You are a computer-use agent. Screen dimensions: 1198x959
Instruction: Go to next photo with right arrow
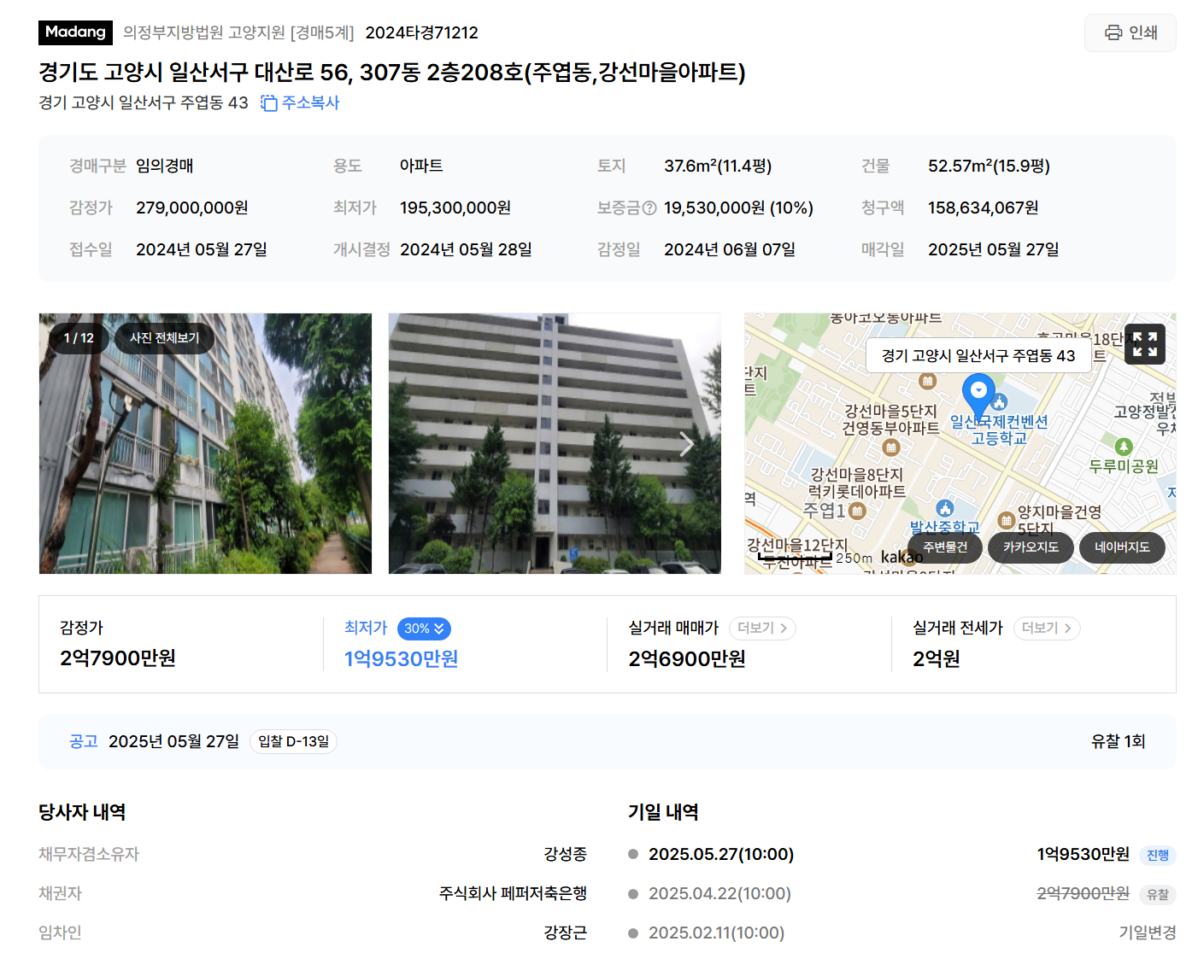[685, 444]
